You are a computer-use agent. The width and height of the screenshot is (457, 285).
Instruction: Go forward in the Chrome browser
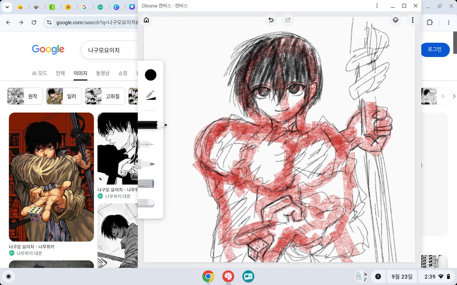point(21,22)
